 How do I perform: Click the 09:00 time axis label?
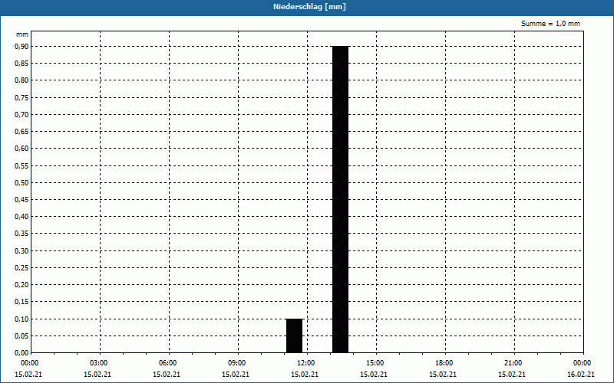tap(237, 363)
